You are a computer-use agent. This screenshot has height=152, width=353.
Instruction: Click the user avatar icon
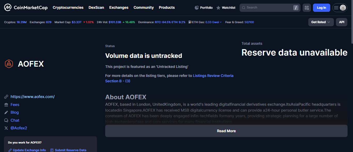pyautogui.click(x=343, y=8)
